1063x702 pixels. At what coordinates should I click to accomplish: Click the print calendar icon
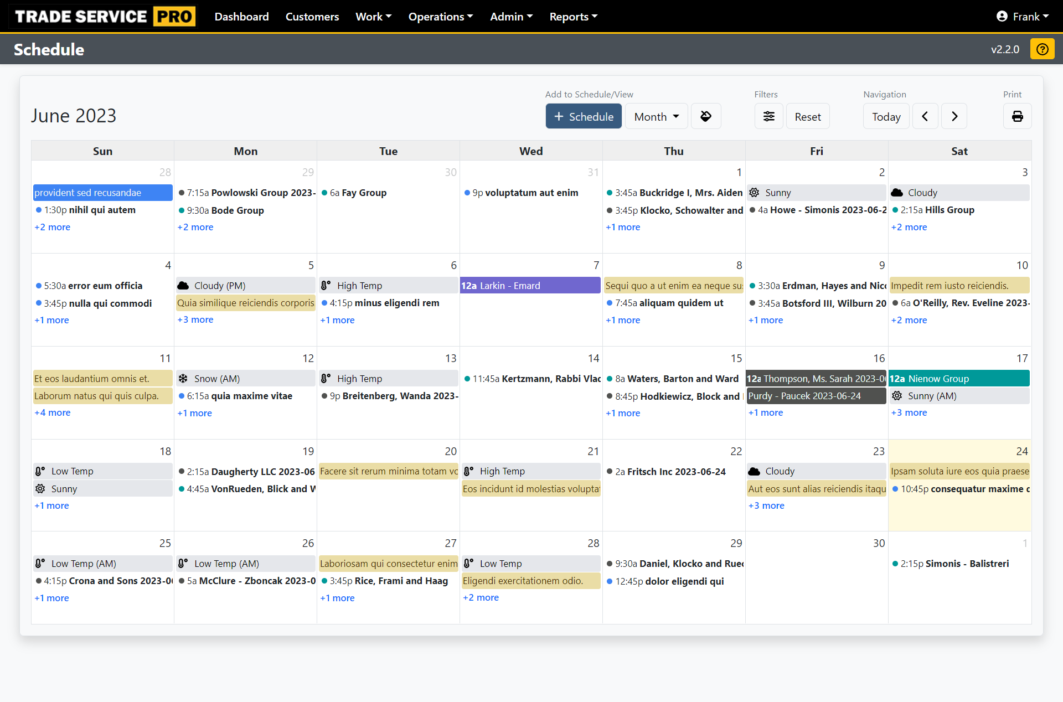[x=1017, y=116]
